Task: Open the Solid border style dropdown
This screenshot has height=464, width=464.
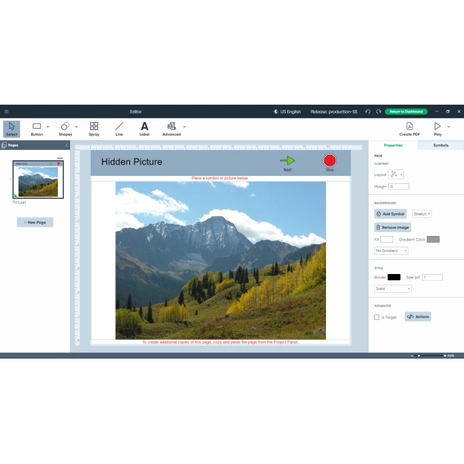Action: (393, 289)
